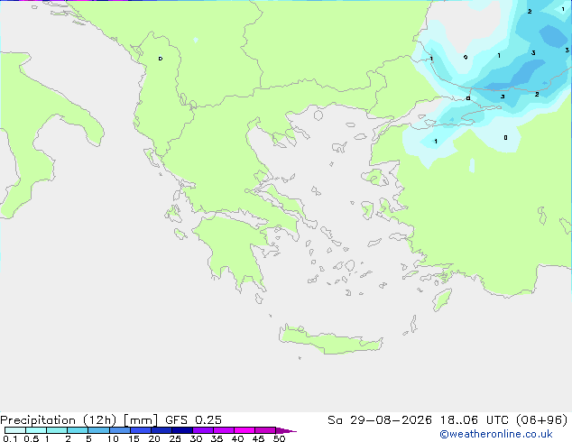Screen dimensions: 572x442
Task: Click the 45–50 mm legend swatch
Action: click(x=265, y=430)
